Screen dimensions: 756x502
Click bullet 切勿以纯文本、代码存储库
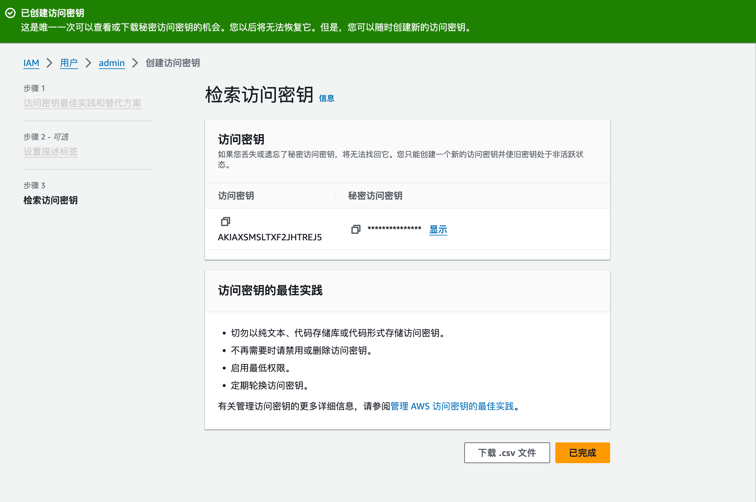pos(337,333)
